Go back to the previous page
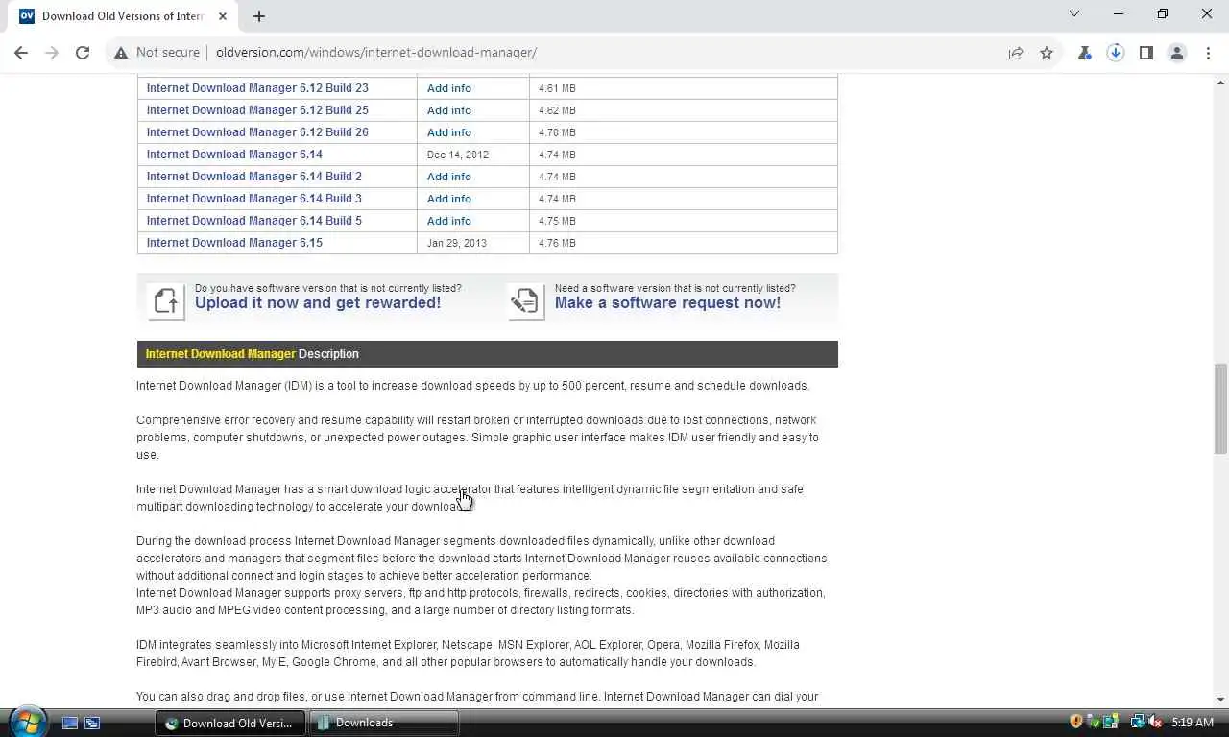The width and height of the screenshot is (1229, 737). pos(21,53)
